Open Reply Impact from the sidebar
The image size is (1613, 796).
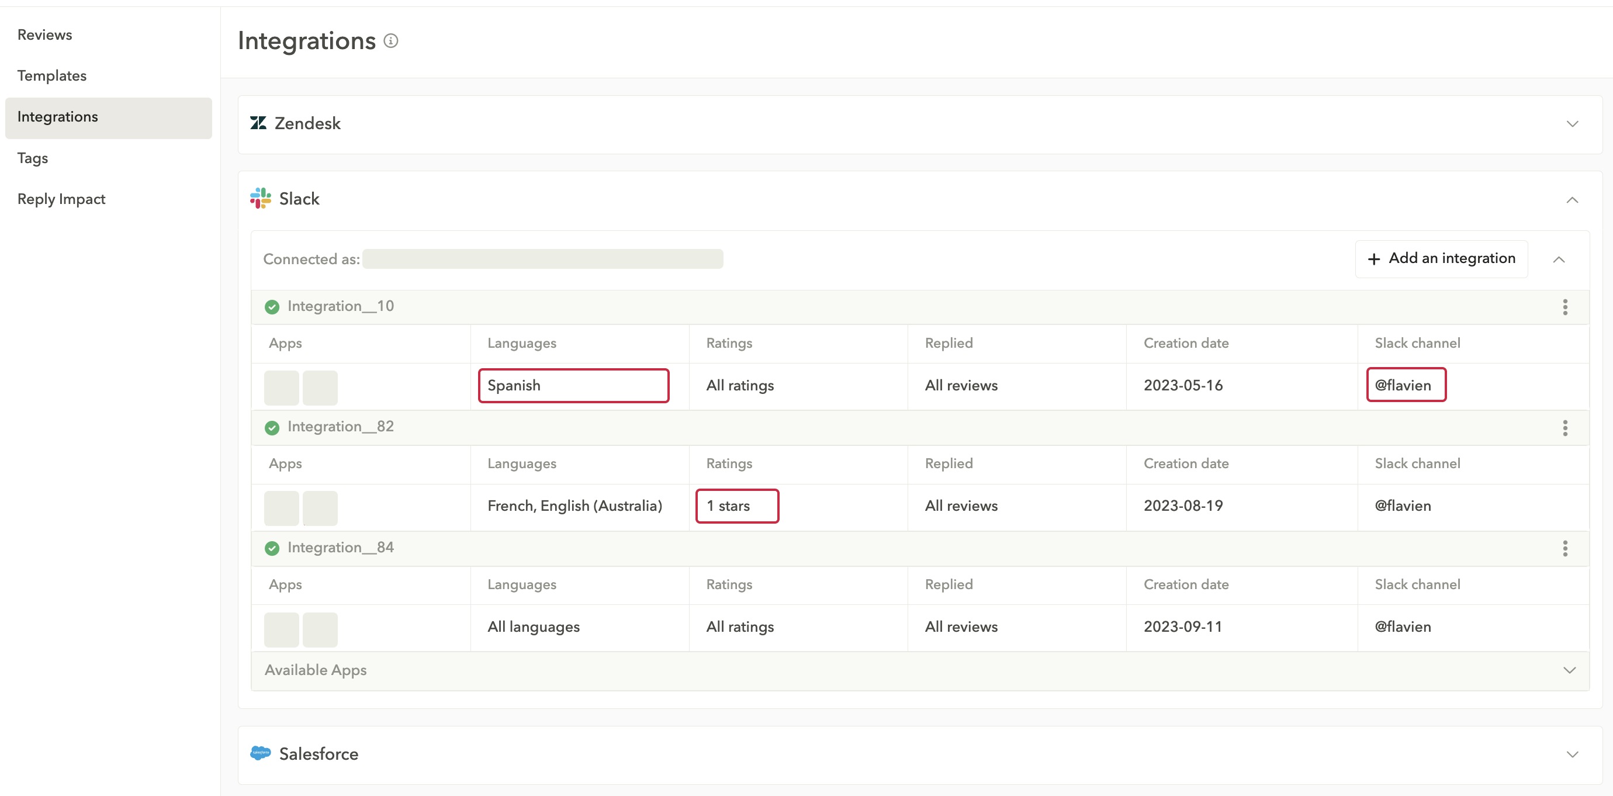(61, 199)
